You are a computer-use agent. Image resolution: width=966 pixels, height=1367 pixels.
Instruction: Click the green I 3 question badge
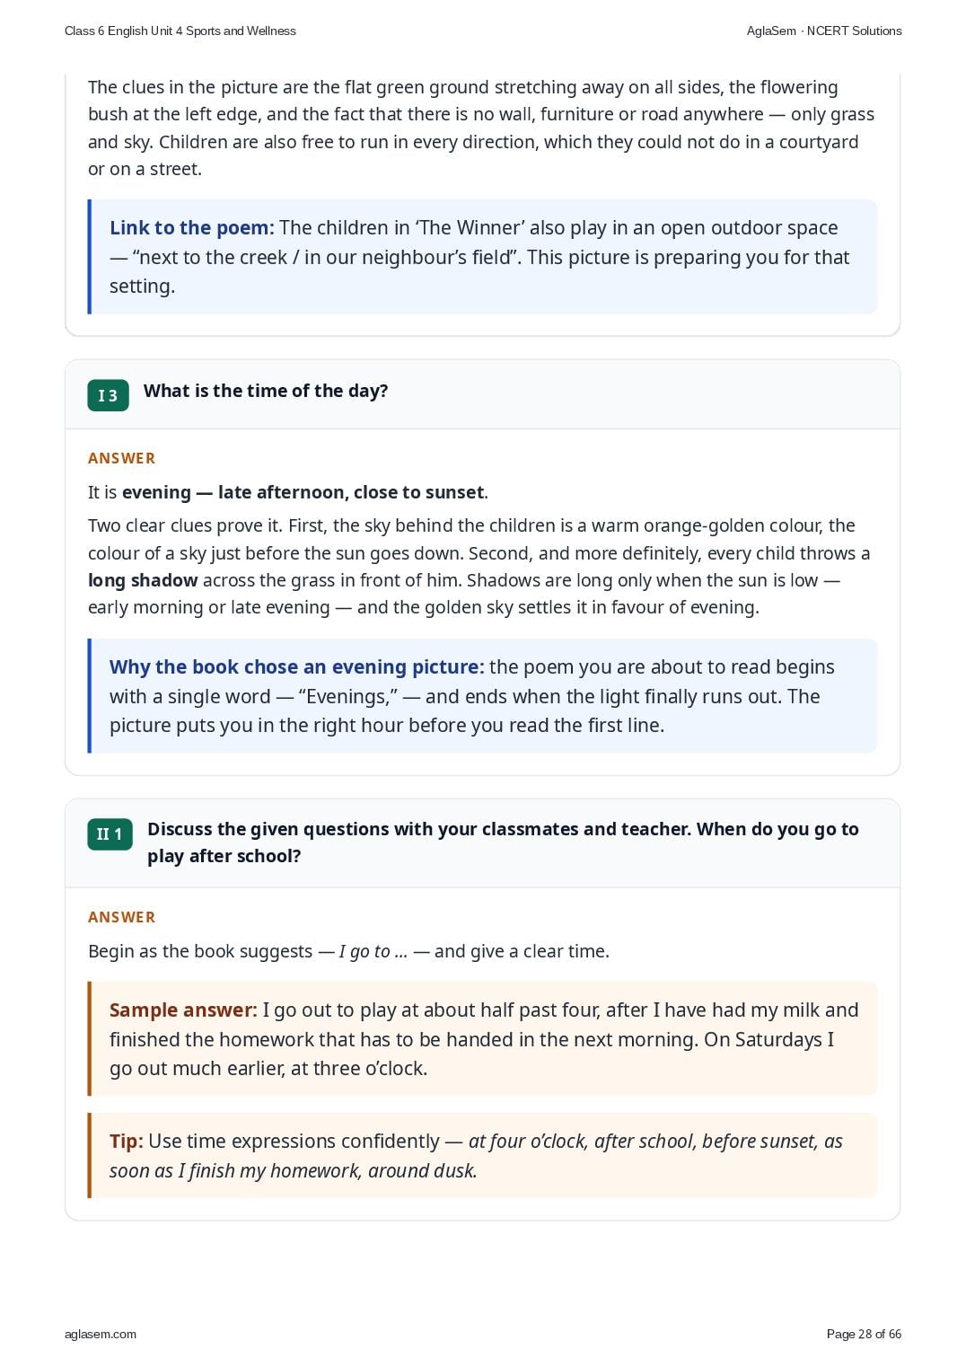click(x=108, y=395)
